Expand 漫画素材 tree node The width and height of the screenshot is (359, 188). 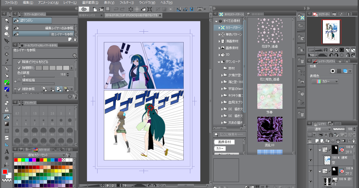coord(219,41)
